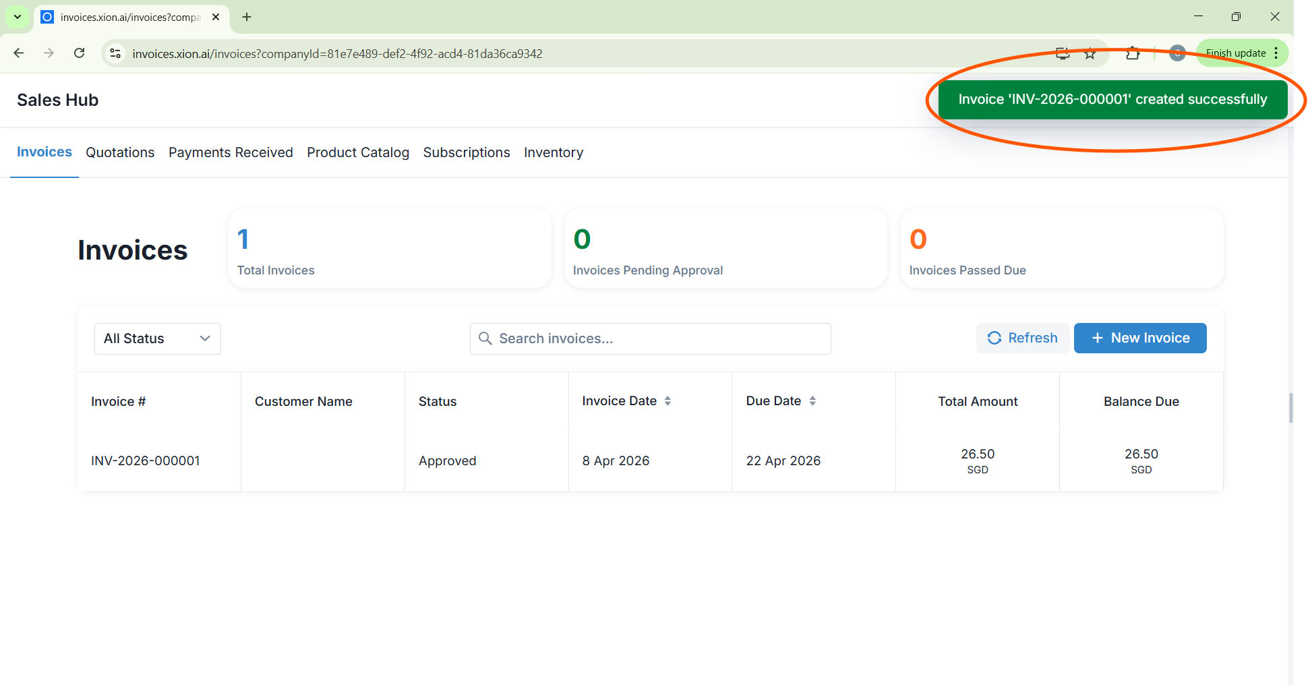The image size is (1308, 685).
Task: Sort by Invoice Date column arrows
Action: [667, 401]
